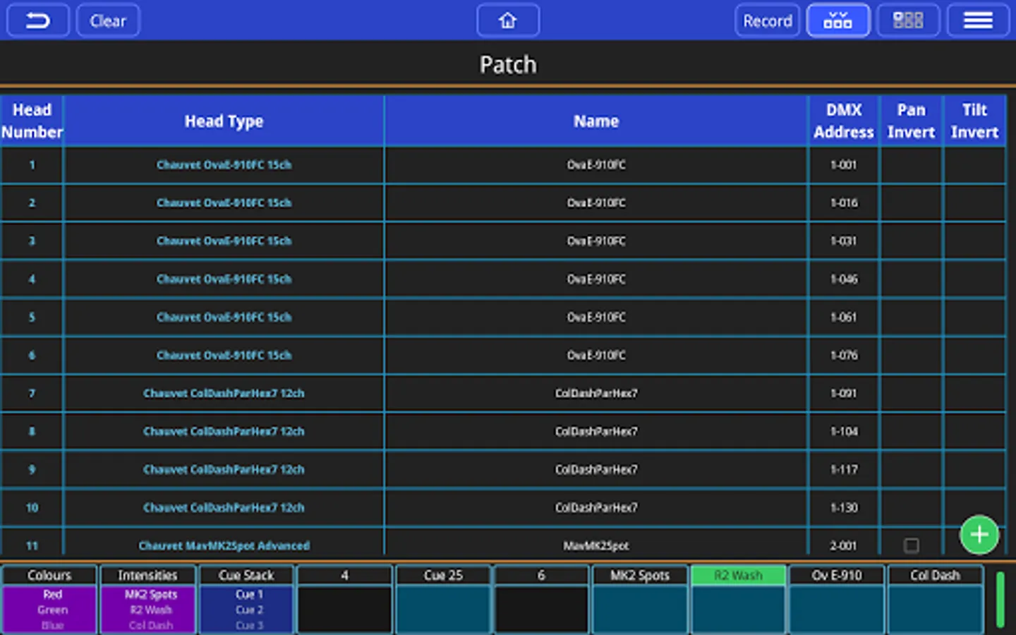Select the Cue 25 playback
1016x635 pixels.
(443, 575)
